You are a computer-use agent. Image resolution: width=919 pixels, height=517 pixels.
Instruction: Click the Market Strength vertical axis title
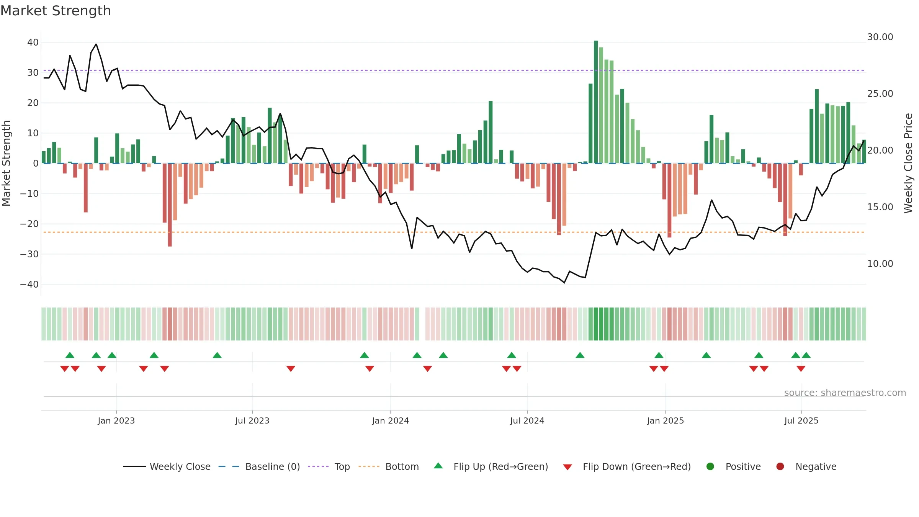(6, 163)
